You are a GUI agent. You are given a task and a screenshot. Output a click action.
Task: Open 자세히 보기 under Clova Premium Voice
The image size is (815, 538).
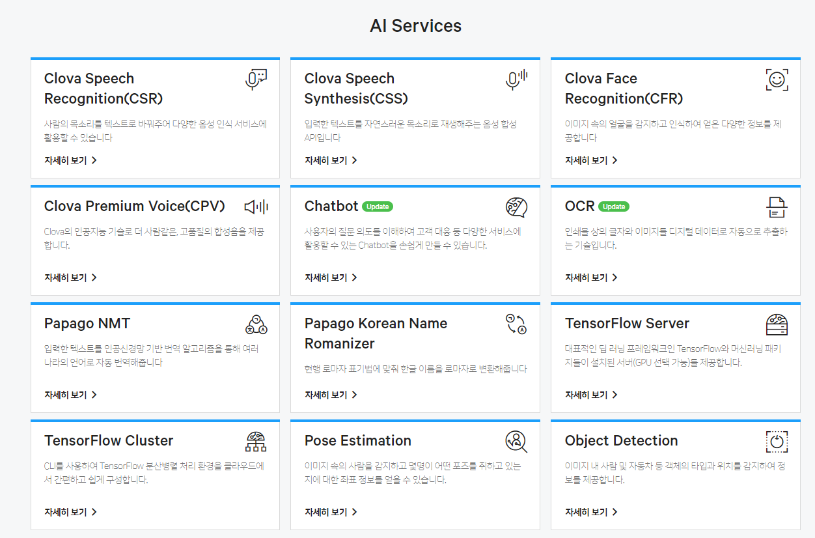coord(70,277)
